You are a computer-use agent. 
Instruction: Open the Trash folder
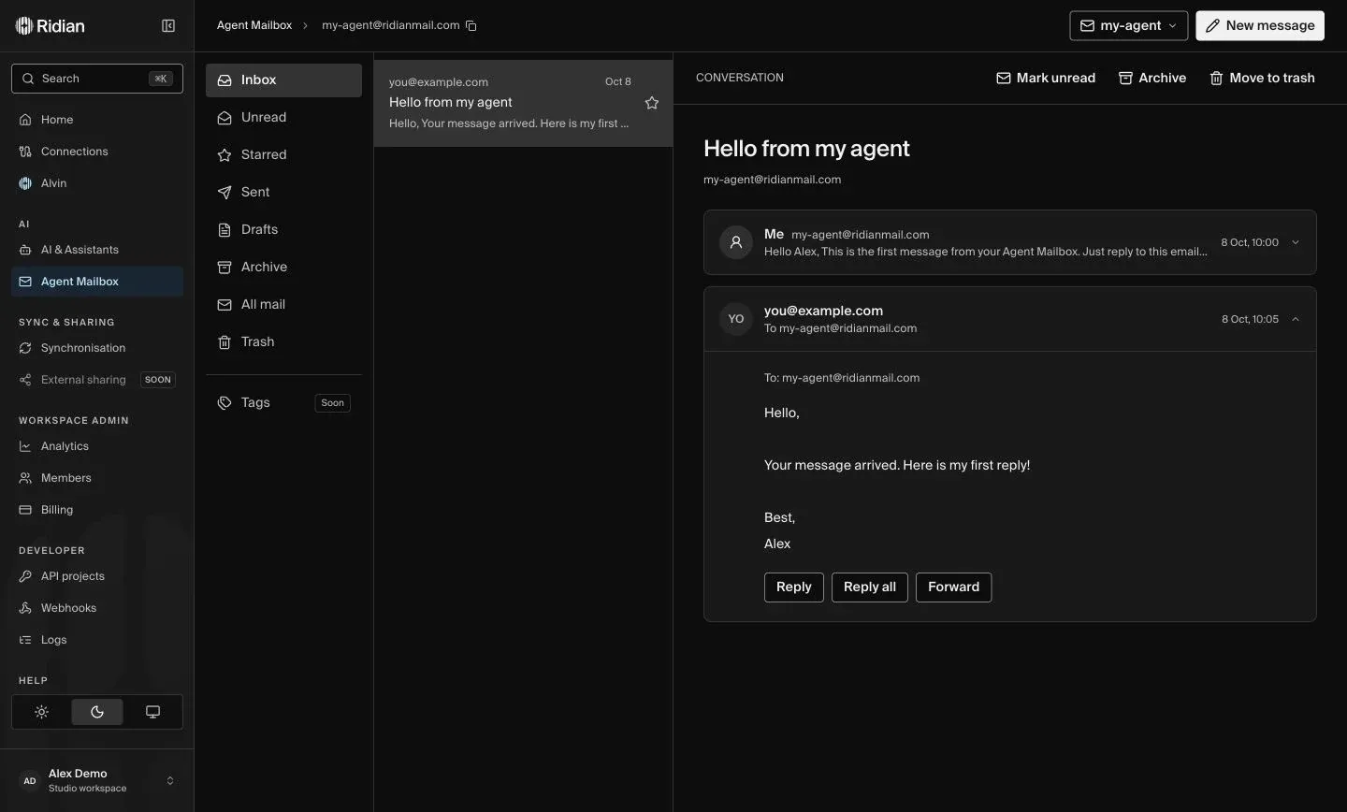click(x=283, y=342)
